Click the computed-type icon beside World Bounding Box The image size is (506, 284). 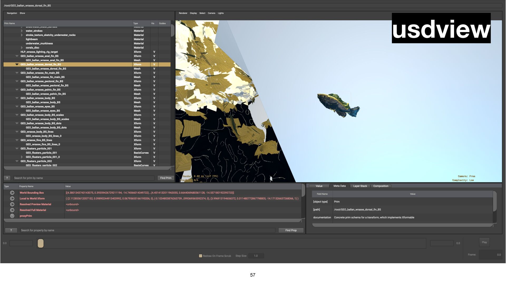[x=12, y=193]
